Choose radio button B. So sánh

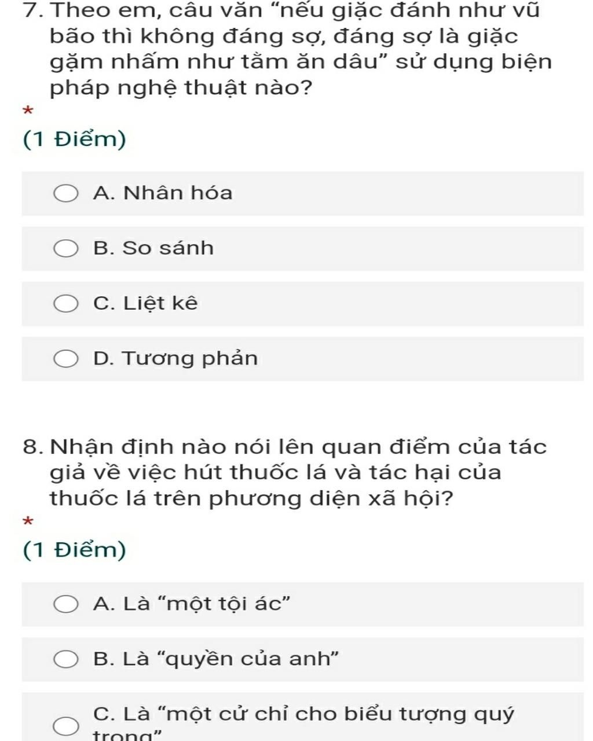(x=65, y=249)
